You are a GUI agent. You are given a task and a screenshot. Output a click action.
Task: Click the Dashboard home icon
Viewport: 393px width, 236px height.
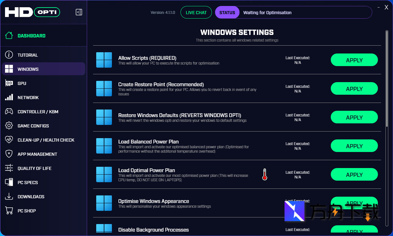tap(9, 36)
